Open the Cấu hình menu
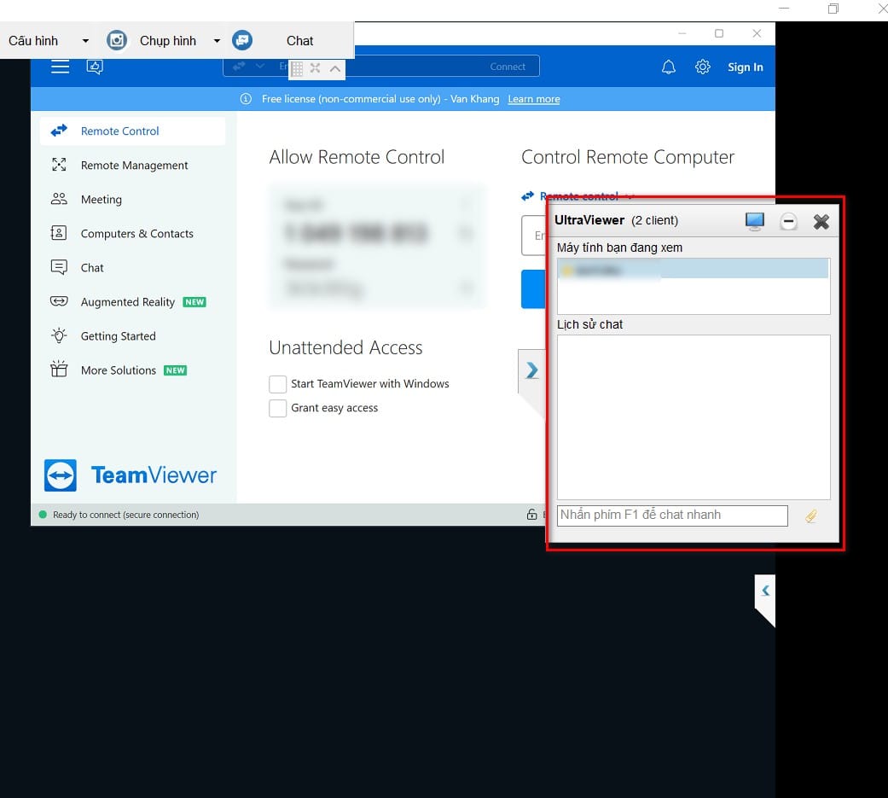 pos(33,41)
